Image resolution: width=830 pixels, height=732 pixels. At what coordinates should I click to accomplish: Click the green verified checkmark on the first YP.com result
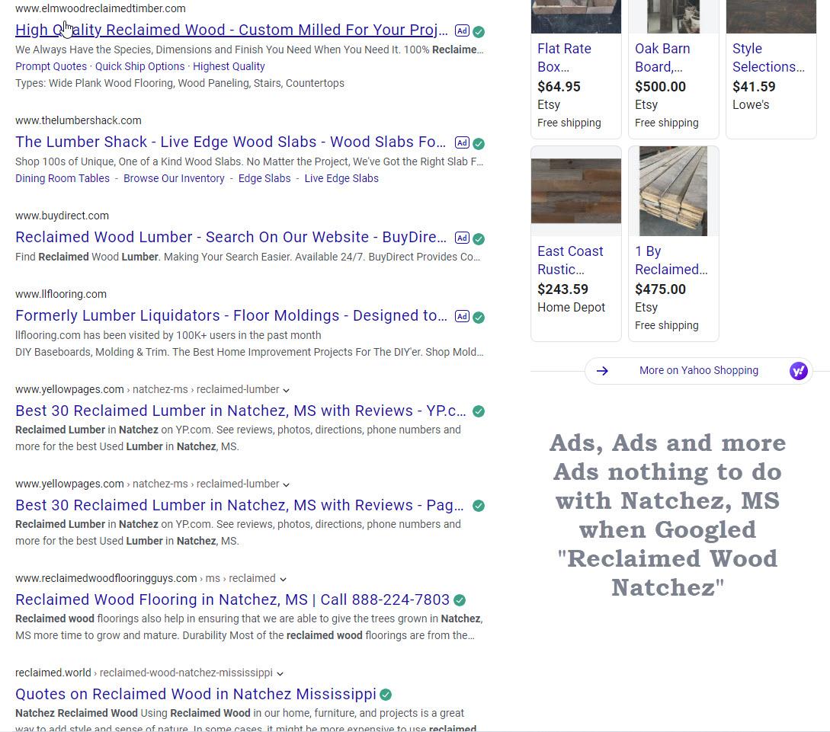[x=478, y=411]
